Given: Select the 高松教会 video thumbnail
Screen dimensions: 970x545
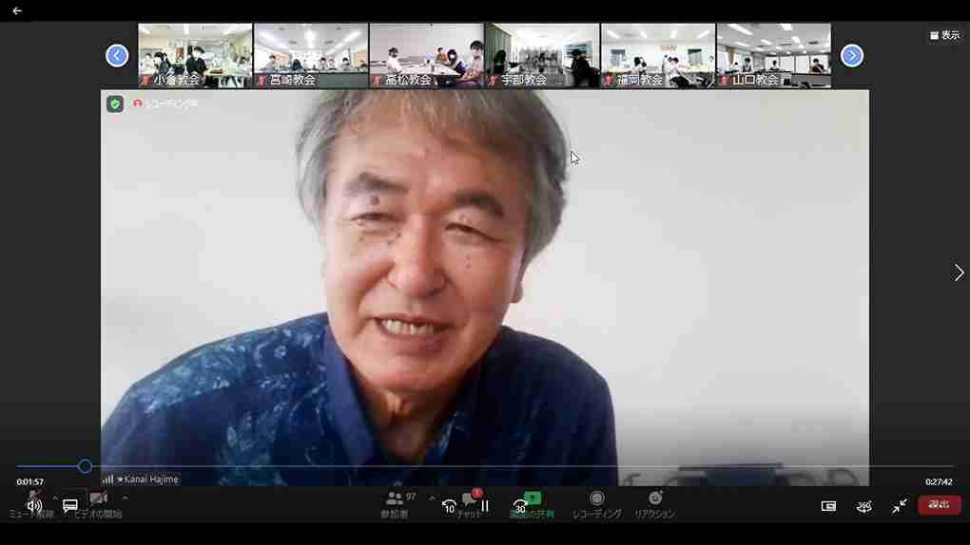Looking at the screenshot, I should point(426,56).
